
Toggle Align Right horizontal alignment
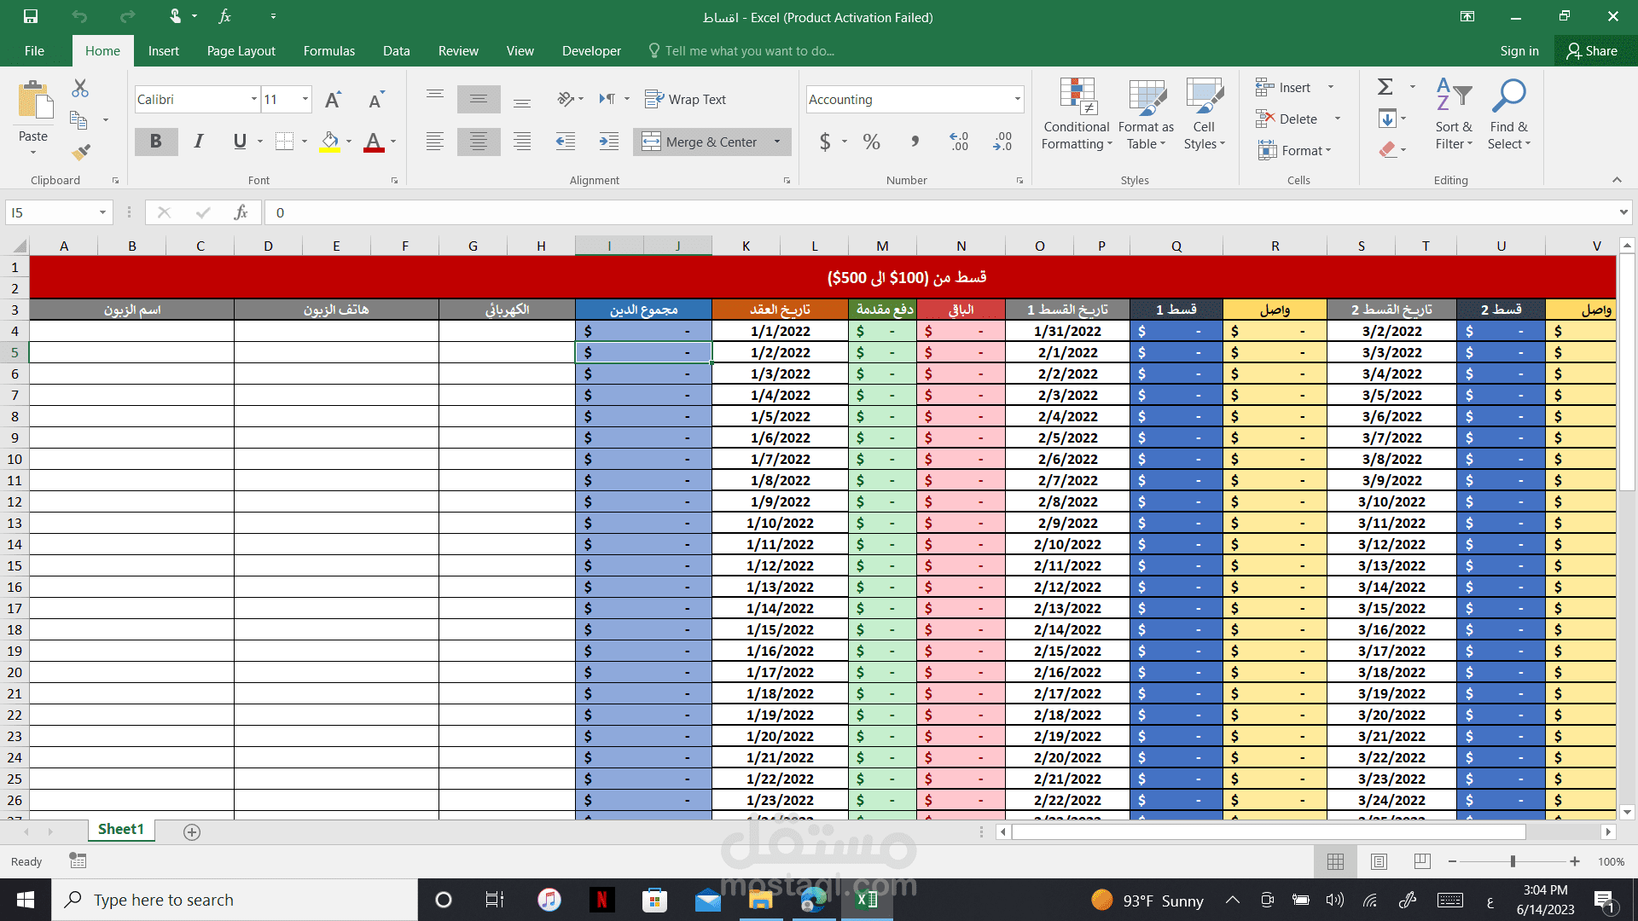(522, 142)
